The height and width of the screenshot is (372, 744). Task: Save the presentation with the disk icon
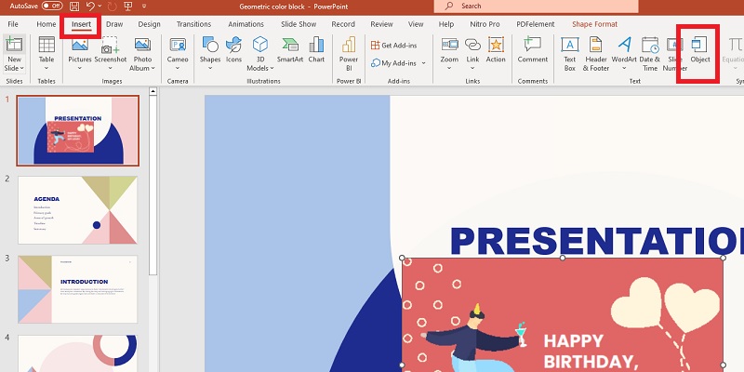pos(74,7)
